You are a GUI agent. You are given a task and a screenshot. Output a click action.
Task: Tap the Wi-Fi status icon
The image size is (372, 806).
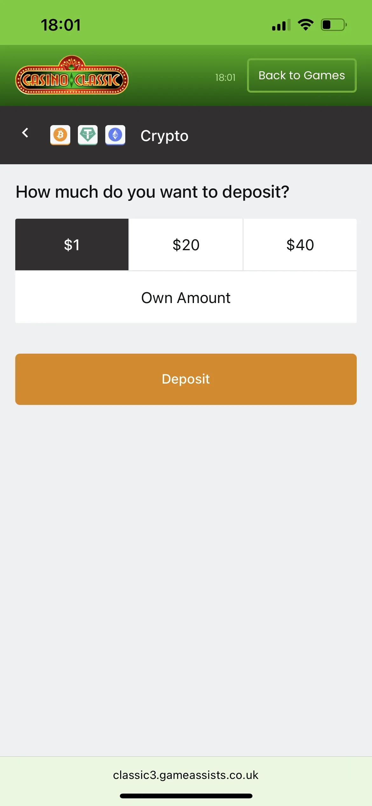click(x=306, y=25)
